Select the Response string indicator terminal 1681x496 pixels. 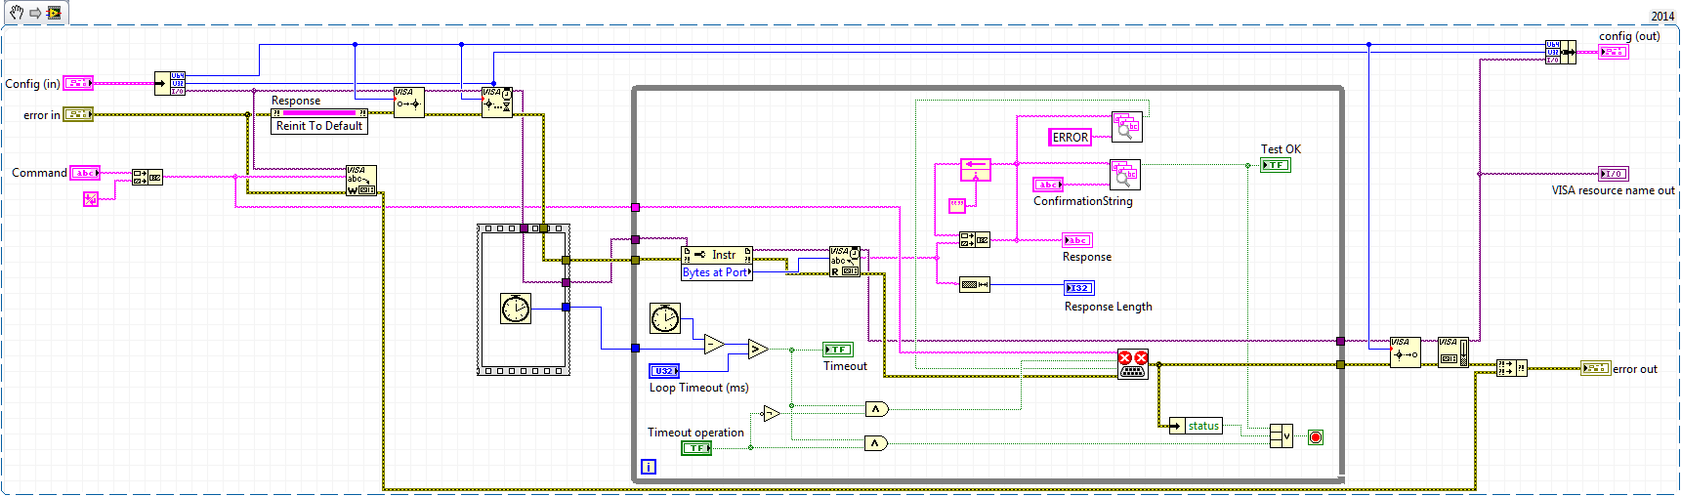pyautogui.click(x=1077, y=240)
